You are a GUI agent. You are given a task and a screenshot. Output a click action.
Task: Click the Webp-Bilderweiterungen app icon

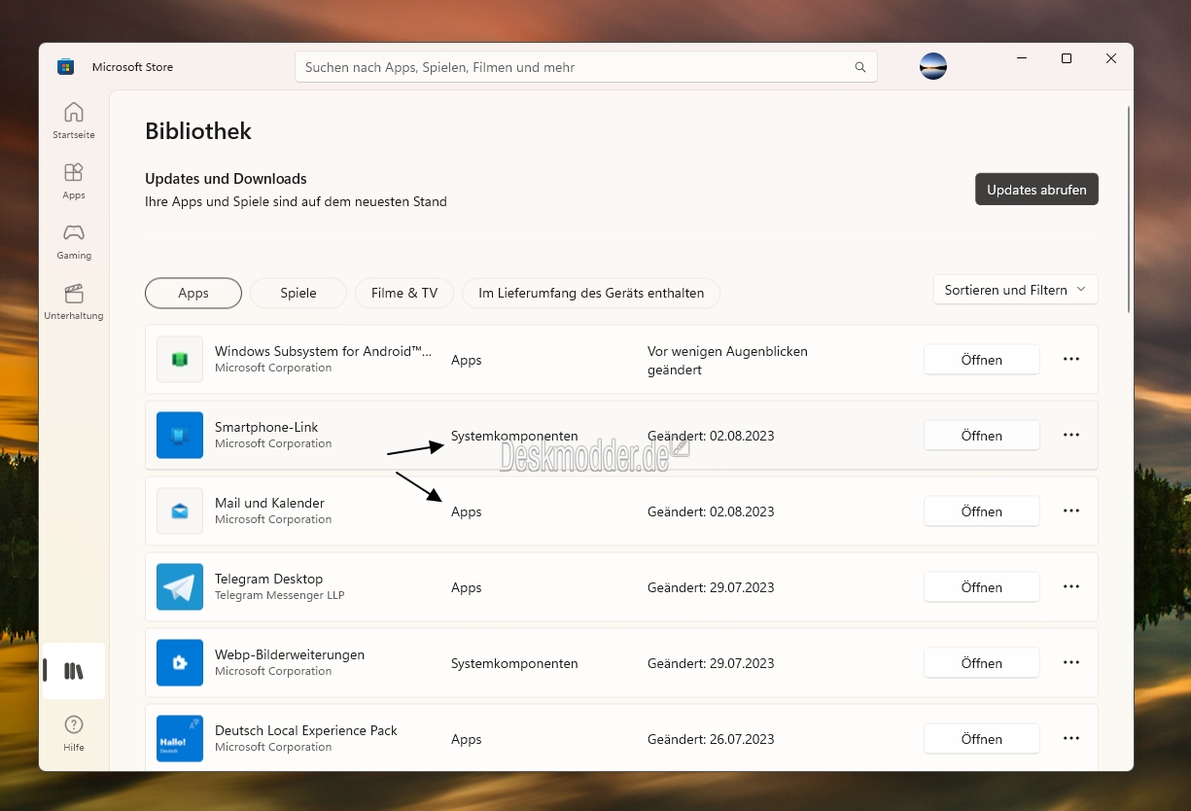180,663
